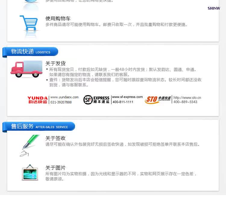Viewport: 226px width, 205px height.
Task: Click the STO express logo
Action: click(158, 99)
